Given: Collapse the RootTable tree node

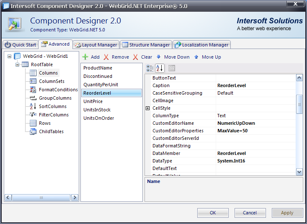Looking at the screenshot, I should (x=18, y=64).
